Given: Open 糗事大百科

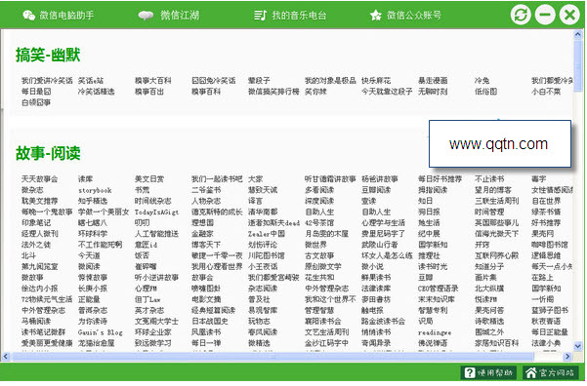Looking at the screenshot, I should (152, 81).
